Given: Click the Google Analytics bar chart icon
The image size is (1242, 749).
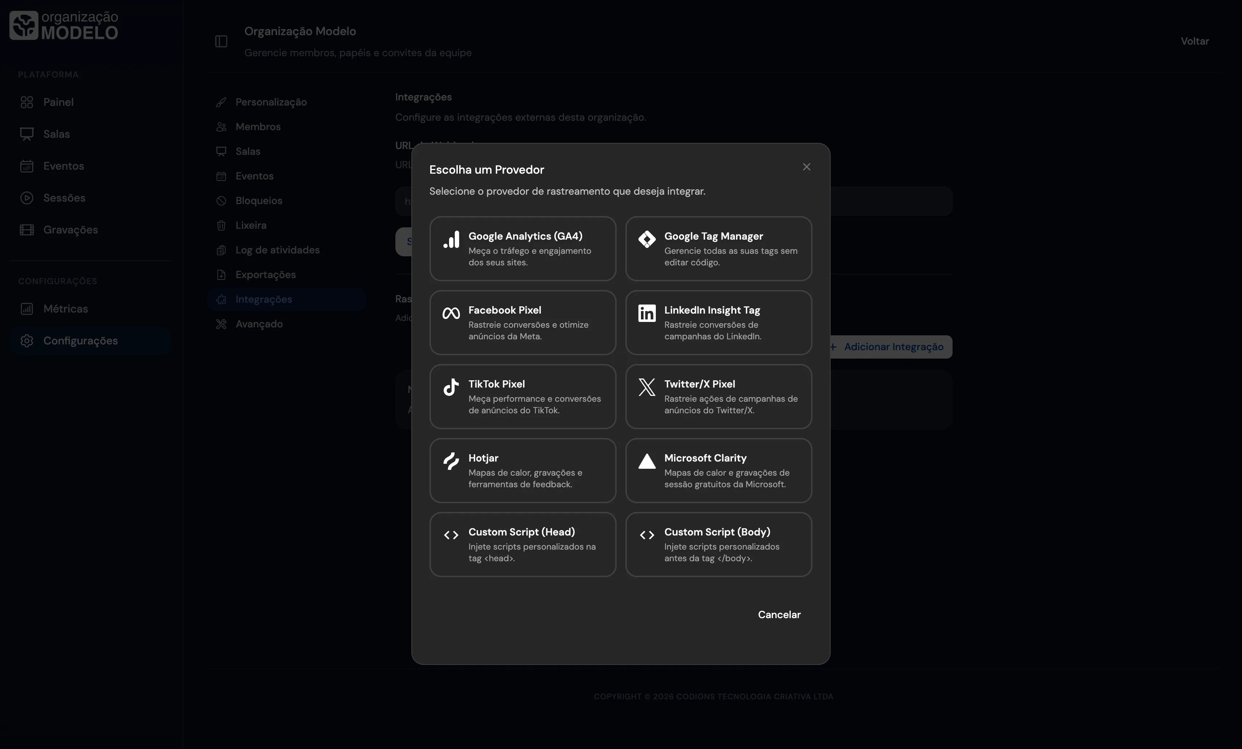Looking at the screenshot, I should pos(451,240).
